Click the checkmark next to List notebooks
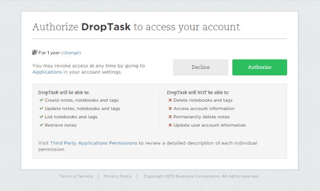This screenshot has width=320, height=191. point(41,117)
